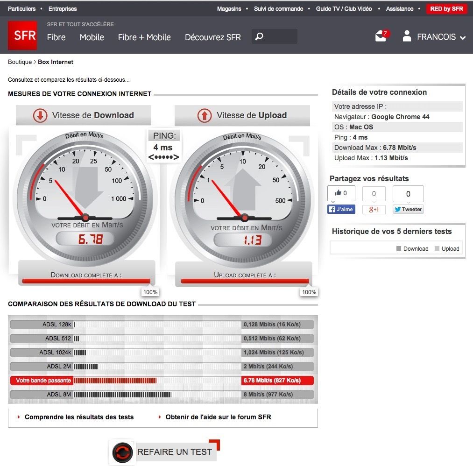The image size is (473, 466).
Task: Click the Google +1 share count box
Action: point(374,194)
